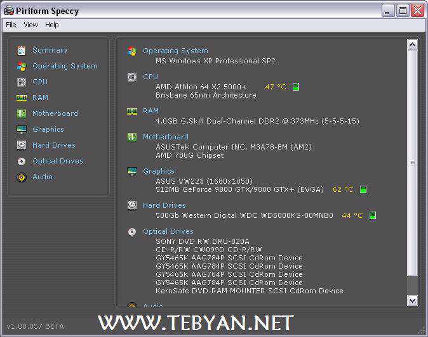The image size is (428, 337).
Task: Click the vertical scrollbar thumb
Action: point(412,163)
